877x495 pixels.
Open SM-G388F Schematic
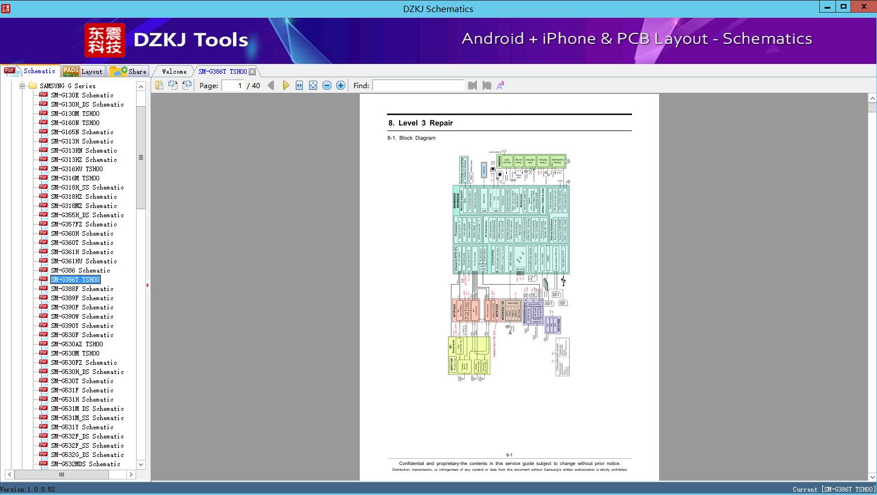(x=82, y=289)
